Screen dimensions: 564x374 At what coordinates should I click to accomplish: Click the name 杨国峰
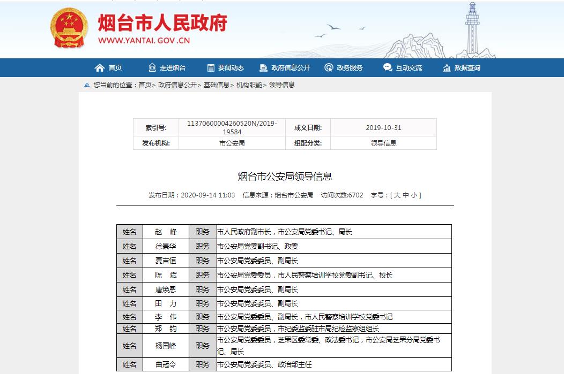(166, 346)
